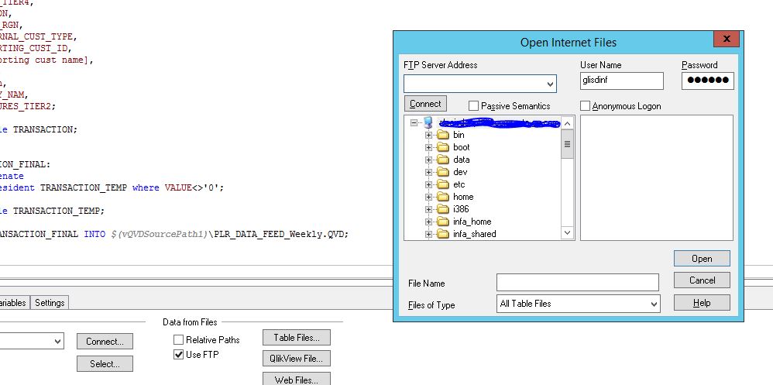Click the folder tree scroll up arrow

pos(567,123)
